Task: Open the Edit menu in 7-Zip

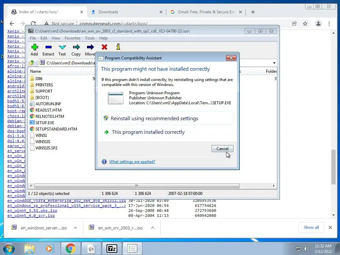Action: [x=43, y=38]
